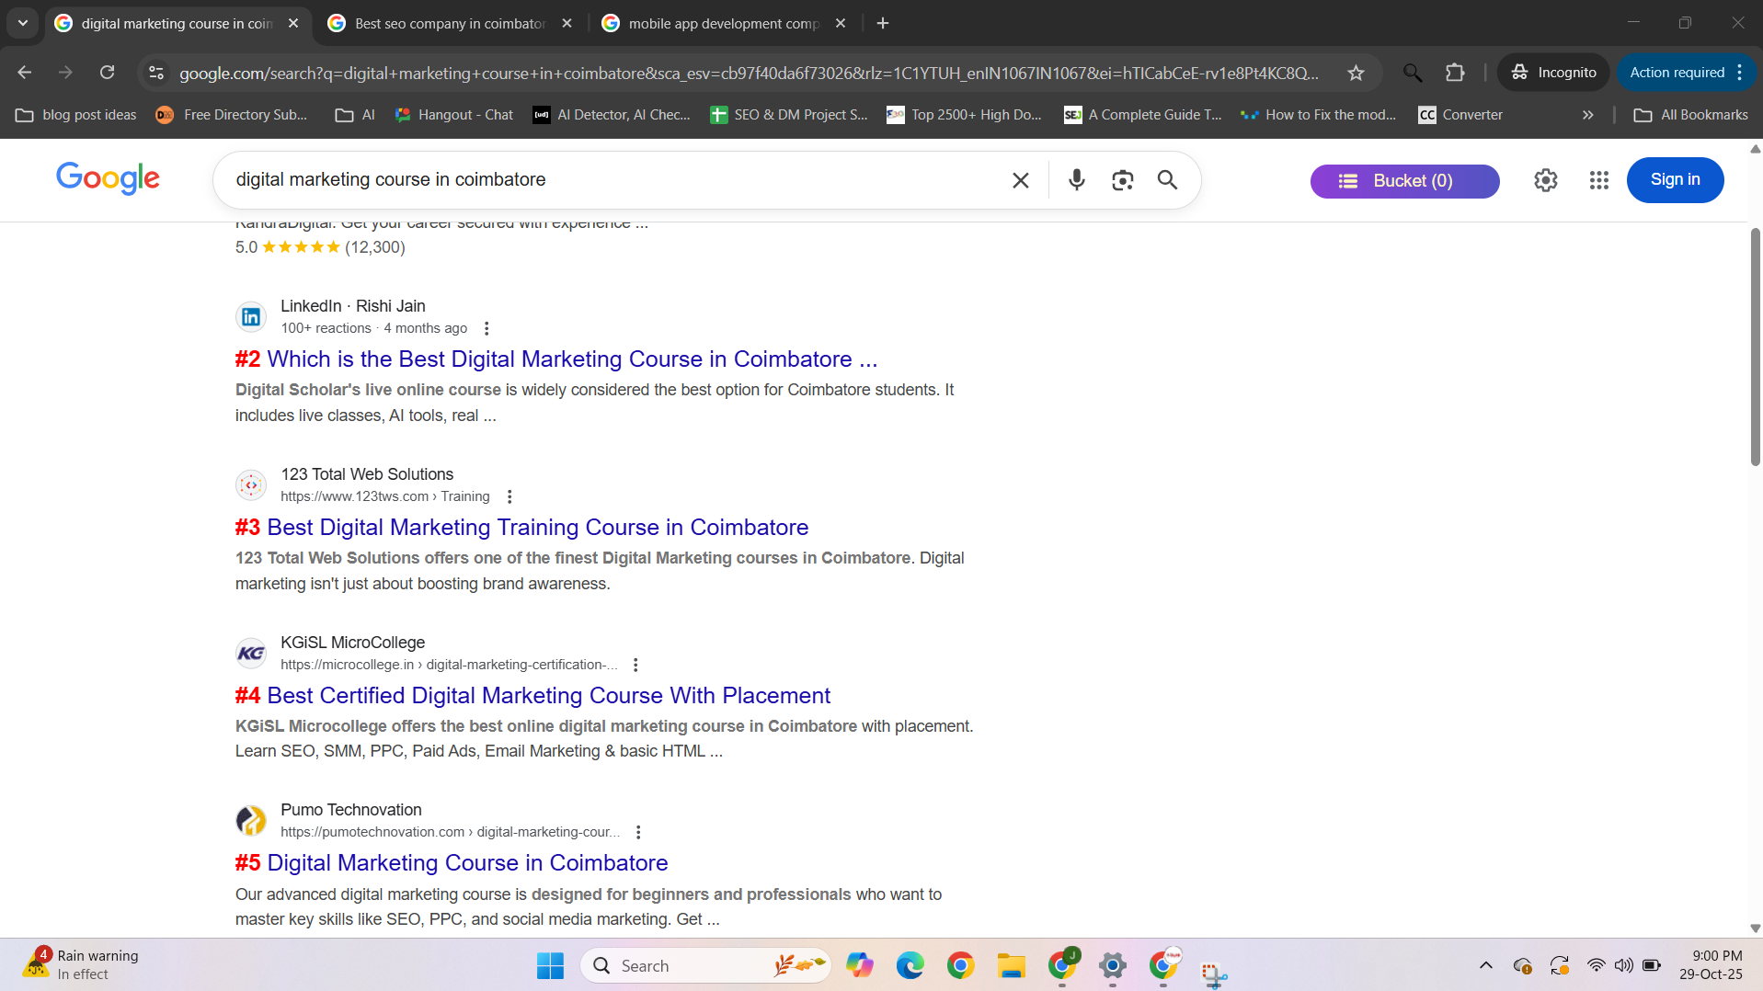This screenshot has height=991, width=1763.
Task: Clear the search box text
Action: (1020, 180)
